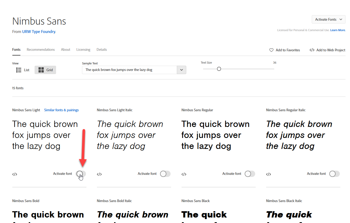
Task: Click the List view icon
Action: 19,70
